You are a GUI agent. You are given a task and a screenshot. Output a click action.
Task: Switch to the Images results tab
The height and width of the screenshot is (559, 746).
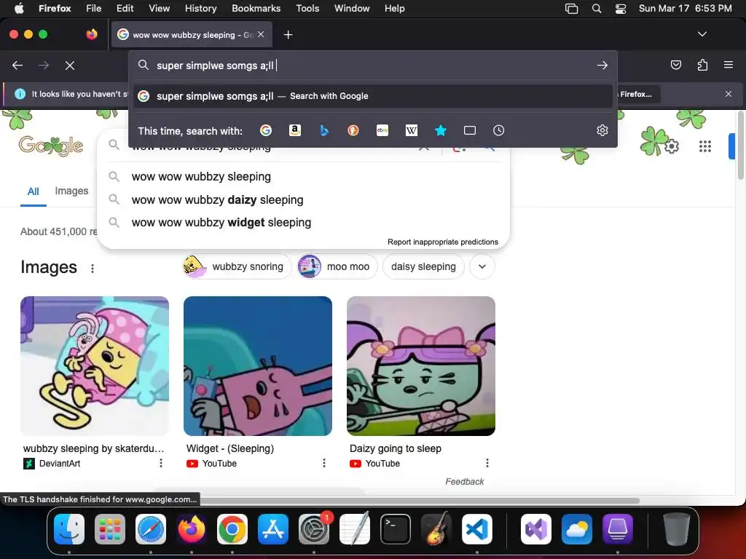pyautogui.click(x=71, y=191)
